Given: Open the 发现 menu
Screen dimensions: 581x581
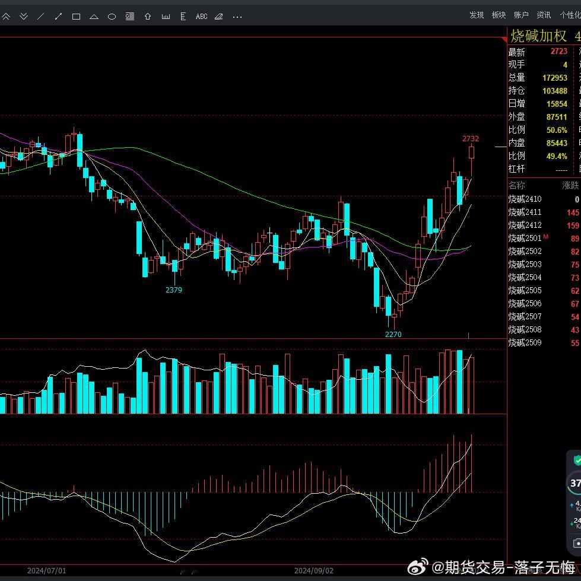Looking at the screenshot, I should (x=477, y=15).
